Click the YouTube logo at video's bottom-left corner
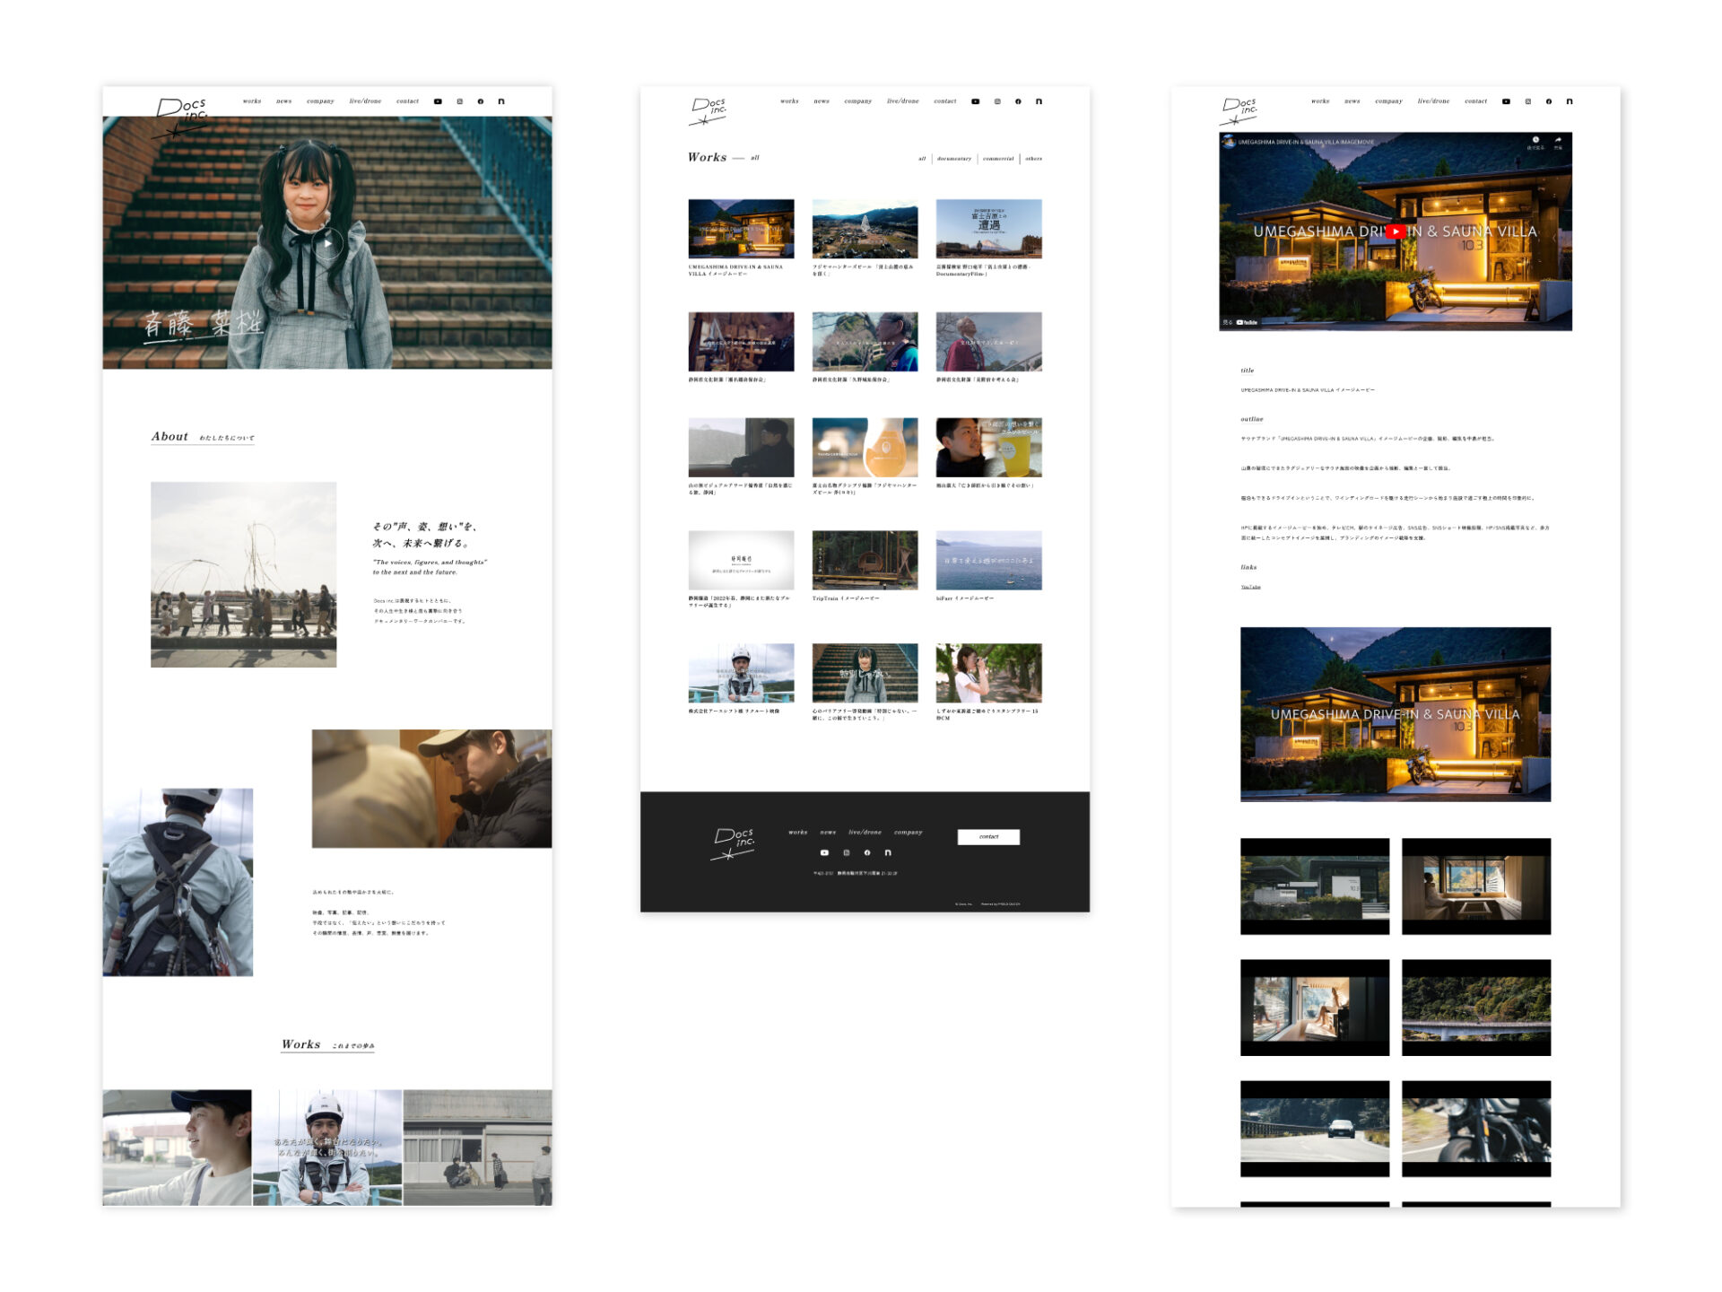The image size is (1722, 1292). (x=1247, y=322)
